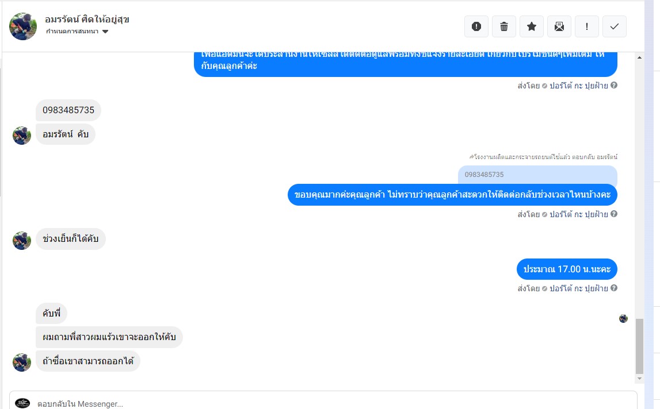Open the quoted reply showing 0983485735
This screenshot has width=660, height=409.
click(x=537, y=175)
